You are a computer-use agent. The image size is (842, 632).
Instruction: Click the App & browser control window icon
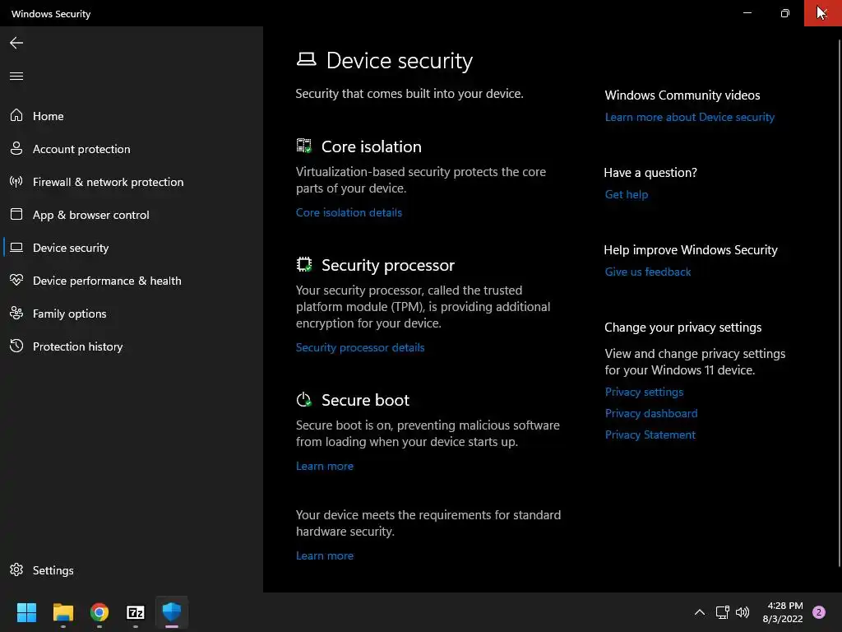click(x=16, y=215)
